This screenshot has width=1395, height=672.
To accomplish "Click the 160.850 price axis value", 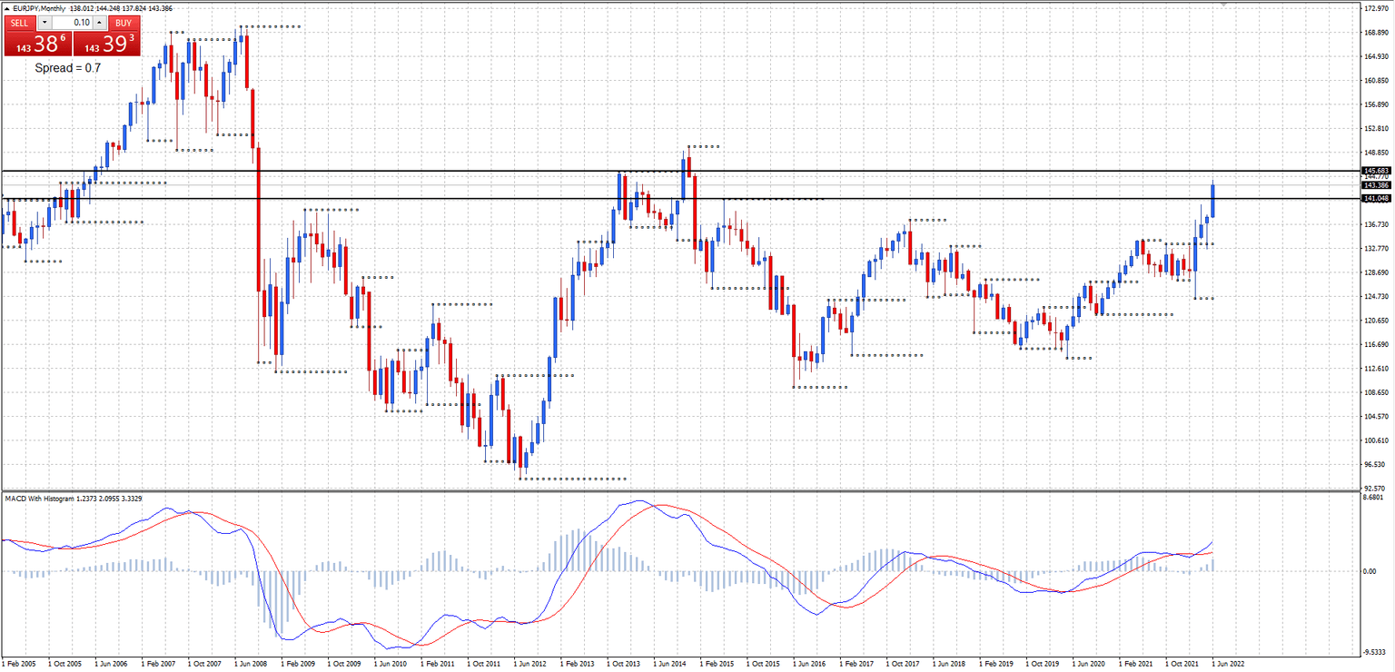I will 1378,81.
